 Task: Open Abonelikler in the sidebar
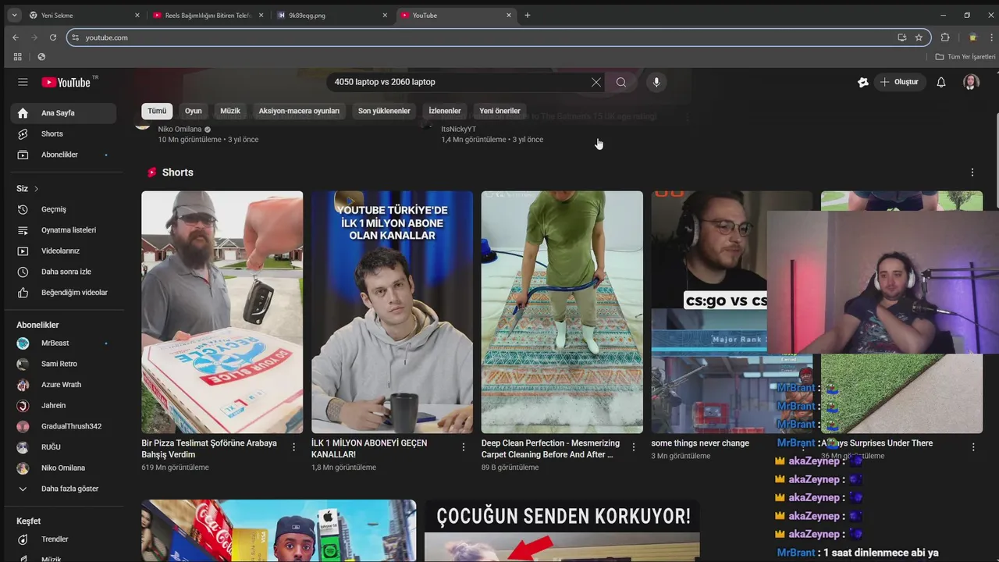(x=62, y=155)
